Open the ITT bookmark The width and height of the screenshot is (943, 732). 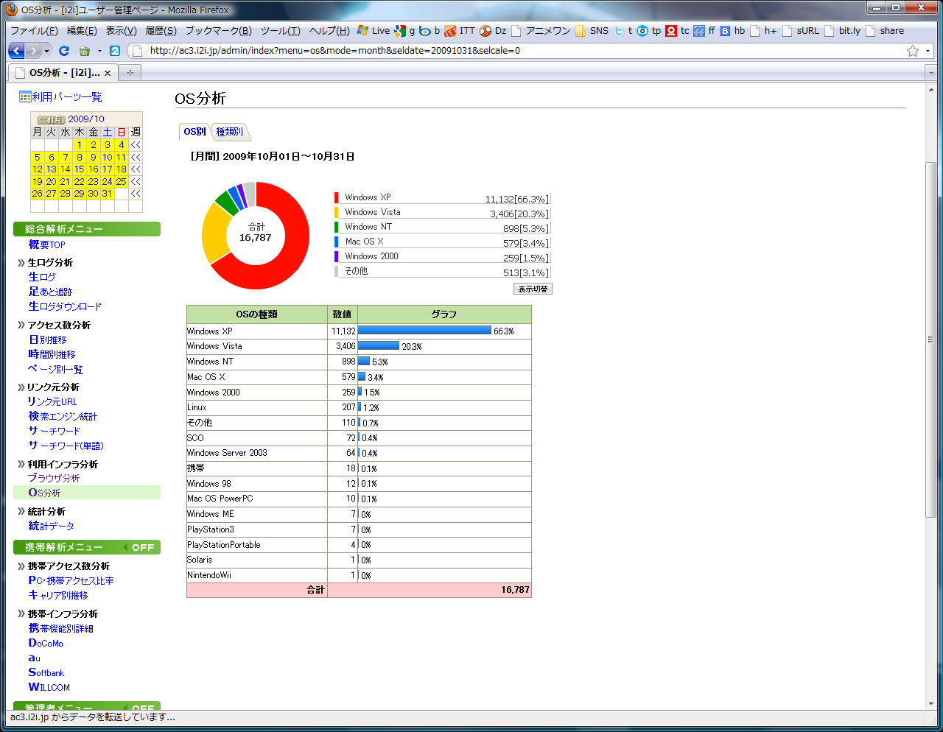460,31
